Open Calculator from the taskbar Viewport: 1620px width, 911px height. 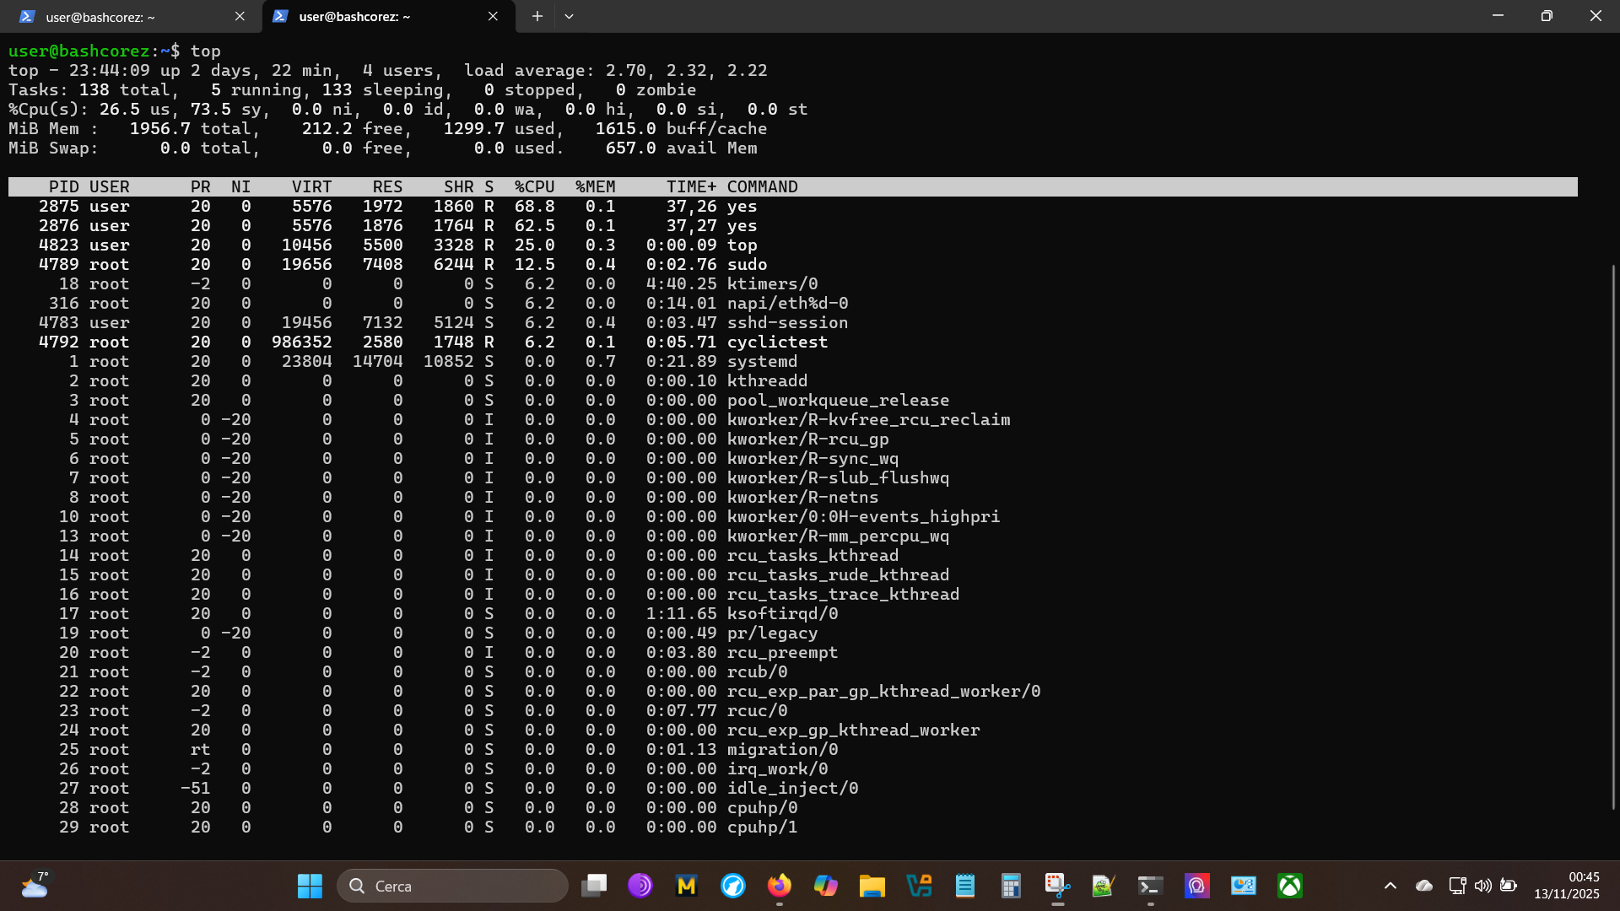pos(1011,886)
